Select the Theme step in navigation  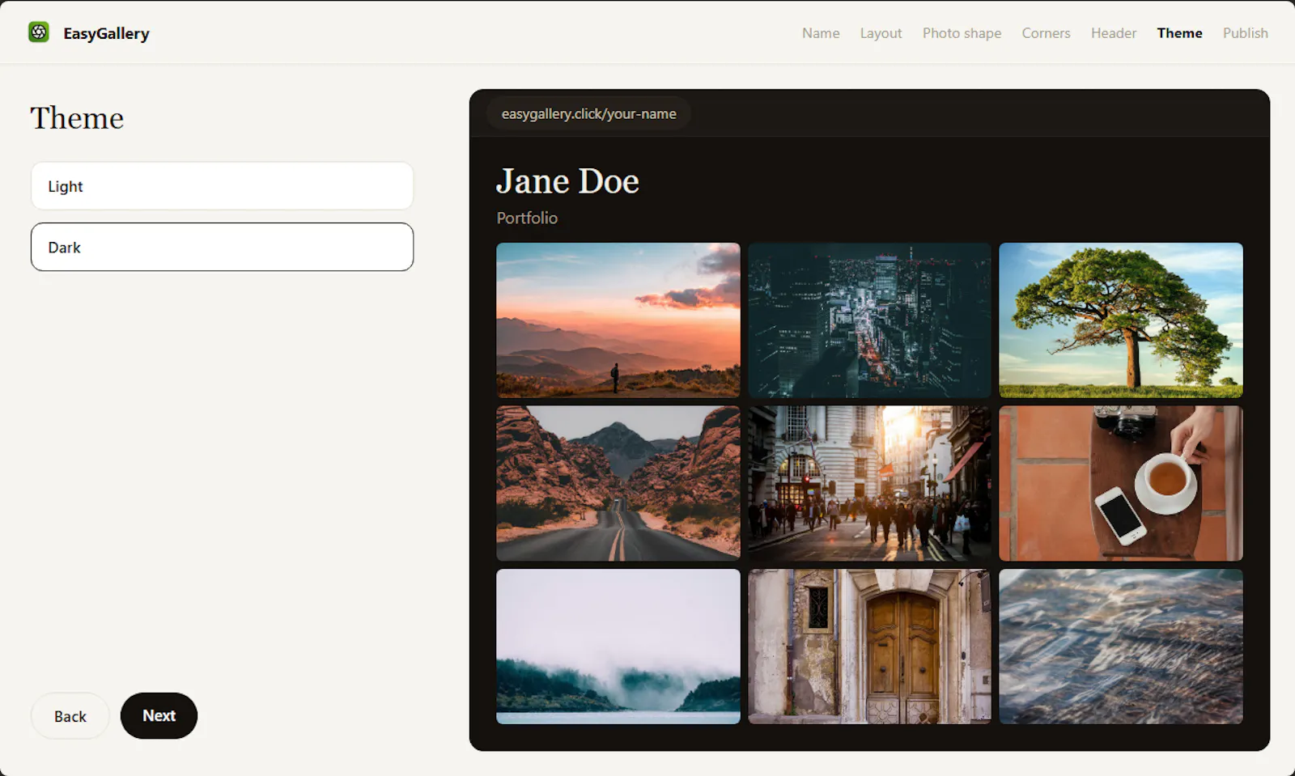click(x=1179, y=33)
